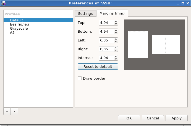This screenshot has height=126, width=191.
Task: Increase the Left margin value
Action: (x=116, y=39)
